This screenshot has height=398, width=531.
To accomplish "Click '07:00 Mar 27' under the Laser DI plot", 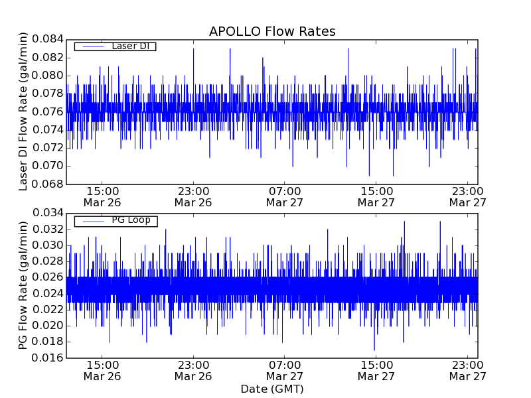I will coord(285,197).
